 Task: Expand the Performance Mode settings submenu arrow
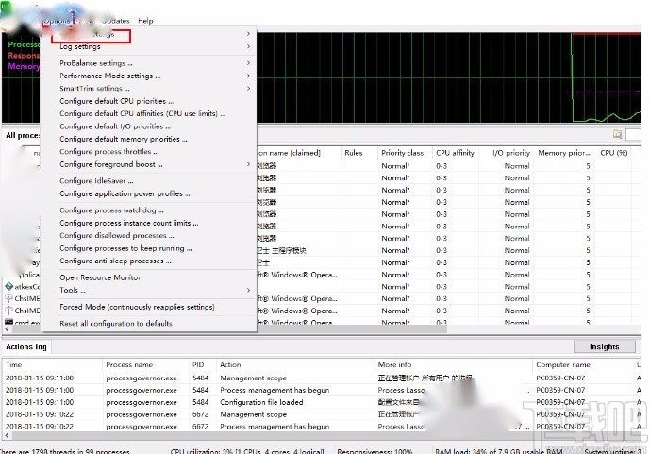[x=248, y=76]
